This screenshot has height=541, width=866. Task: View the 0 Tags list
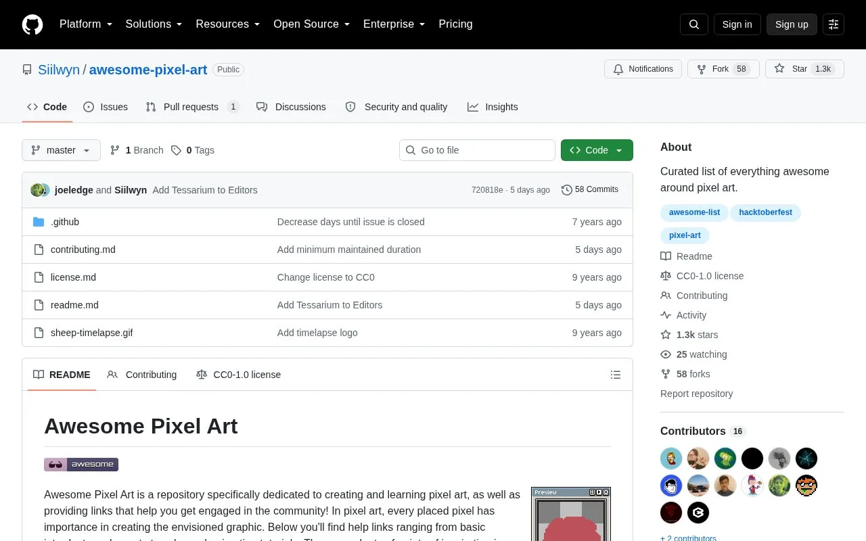point(193,150)
